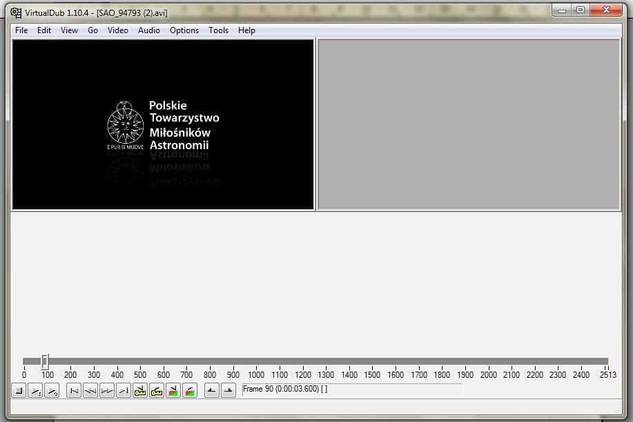
Task: Step forward one frame
Action: click(x=107, y=390)
